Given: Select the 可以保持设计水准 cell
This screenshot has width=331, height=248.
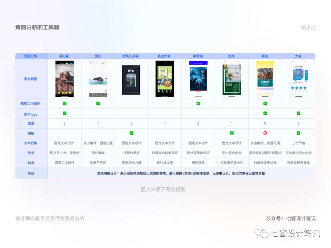Looking at the screenshot, I should click(299, 153).
